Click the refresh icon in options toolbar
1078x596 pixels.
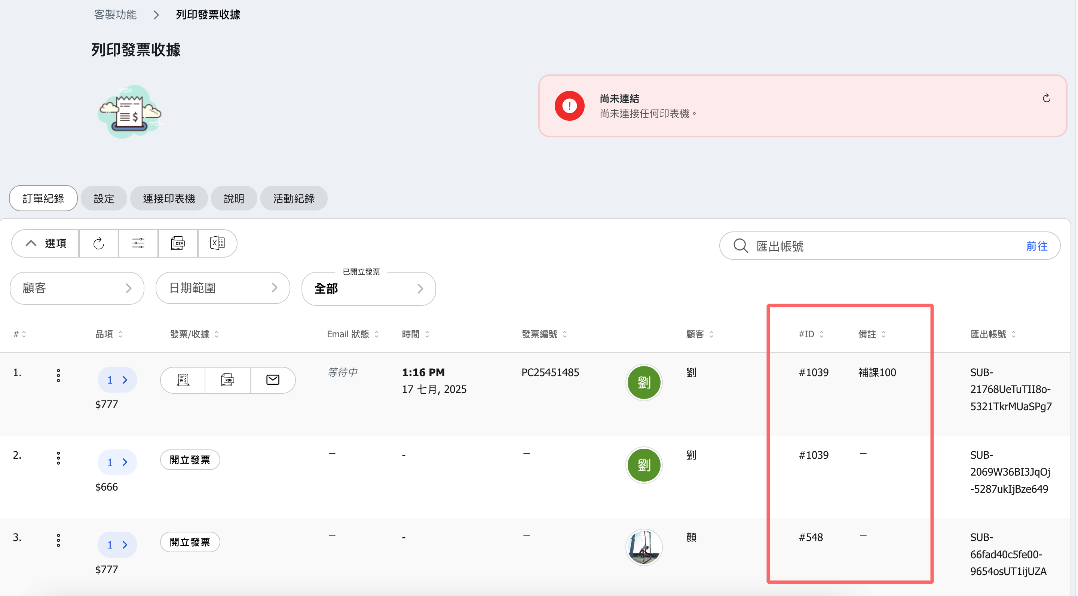(x=99, y=243)
